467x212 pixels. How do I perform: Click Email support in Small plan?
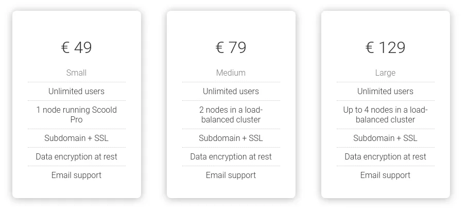click(76, 175)
